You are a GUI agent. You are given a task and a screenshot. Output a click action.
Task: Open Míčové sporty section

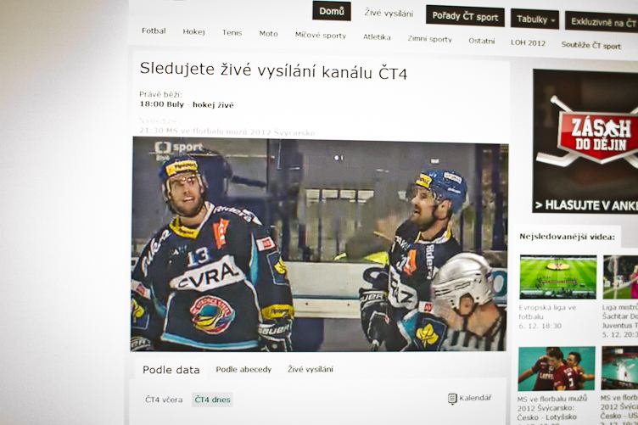[321, 36]
